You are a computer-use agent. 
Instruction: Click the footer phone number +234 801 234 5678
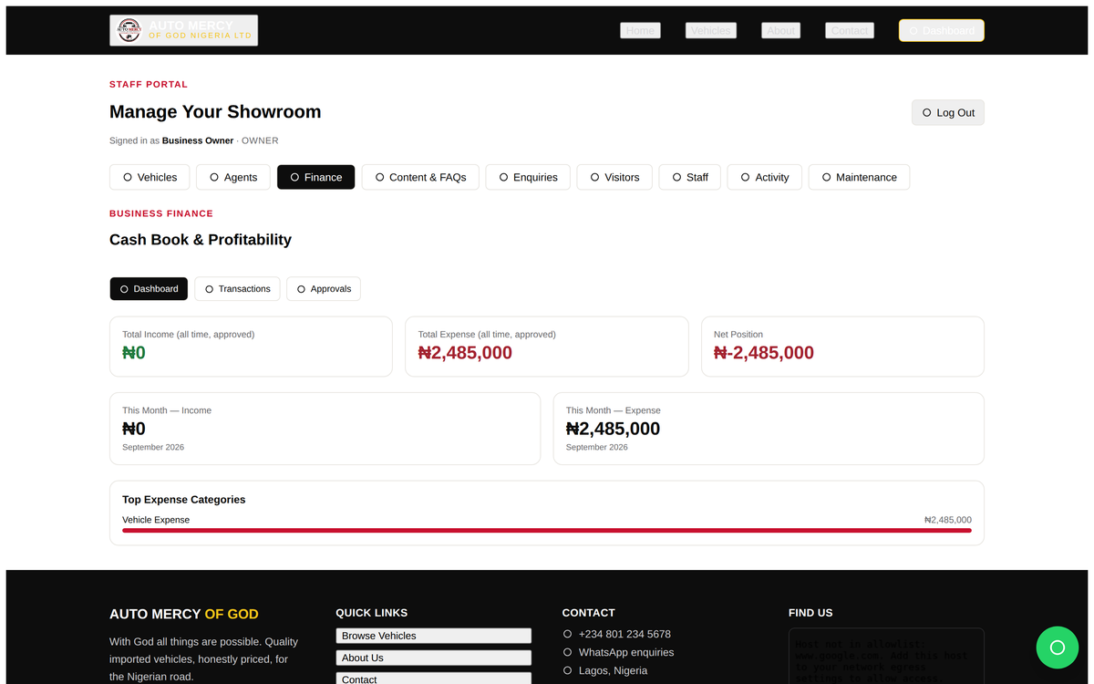624,634
